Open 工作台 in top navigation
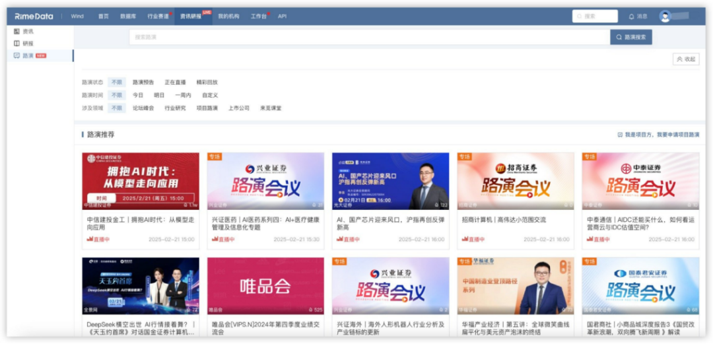Viewport: 713px width, 344px height. click(x=258, y=17)
